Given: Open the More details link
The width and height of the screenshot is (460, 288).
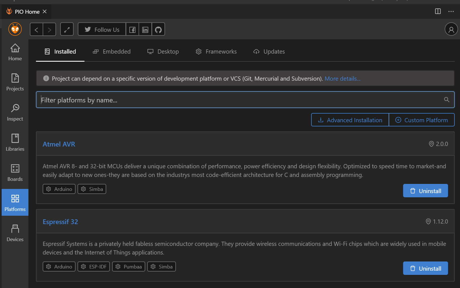Looking at the screenshot, I should coord(342,79).
